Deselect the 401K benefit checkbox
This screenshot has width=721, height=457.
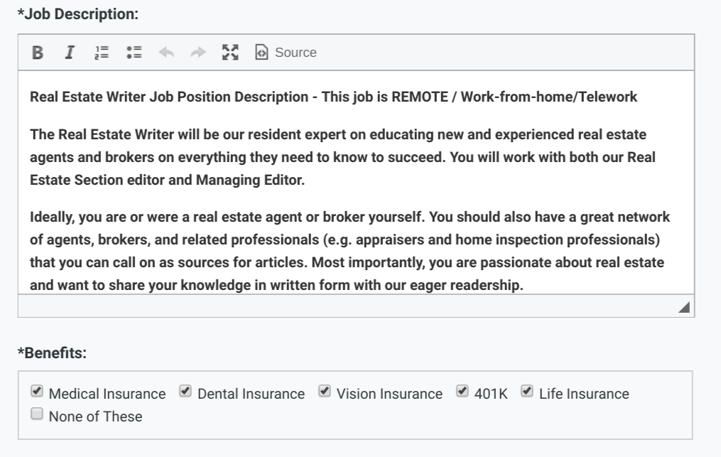(x=462, y=391)
